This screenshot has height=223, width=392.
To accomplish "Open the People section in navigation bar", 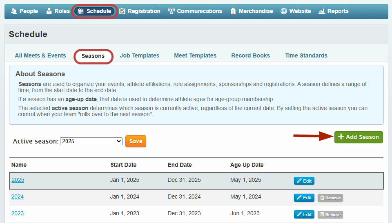I will coord(24,11).
